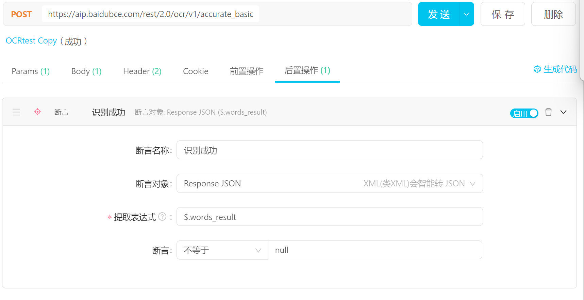Open the 前置操作 tab

[247, 71]
